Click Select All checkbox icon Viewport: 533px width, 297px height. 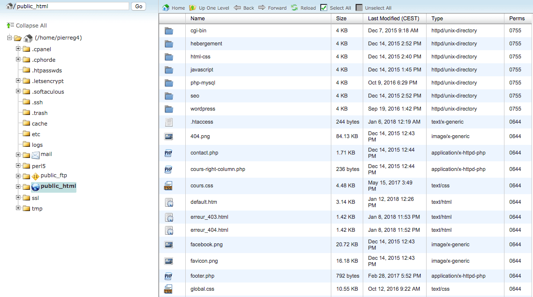pyautogui.click(x=324, y=7)
